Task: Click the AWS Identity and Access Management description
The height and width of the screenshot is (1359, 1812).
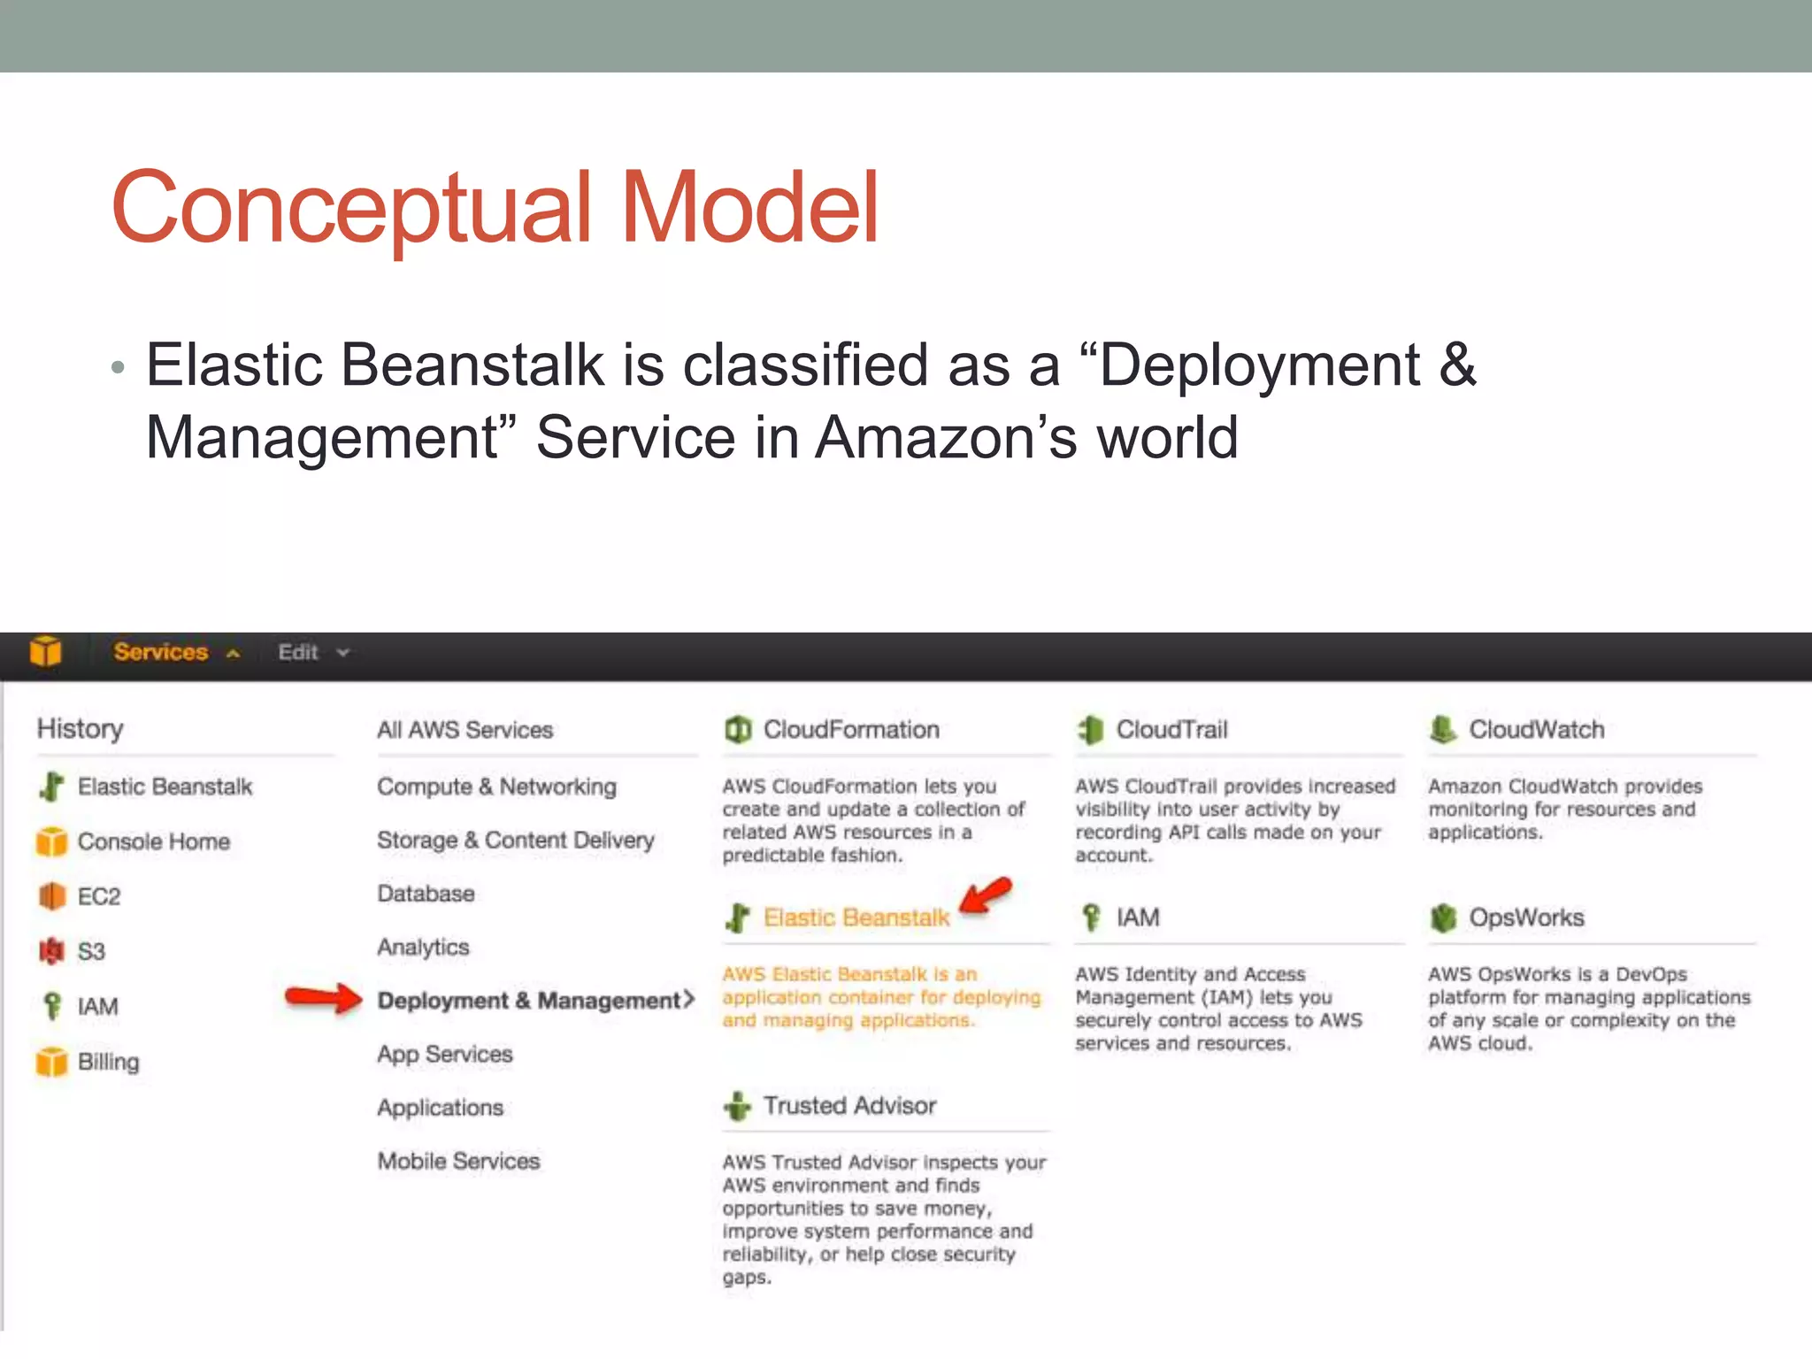Action: 1218,1009
